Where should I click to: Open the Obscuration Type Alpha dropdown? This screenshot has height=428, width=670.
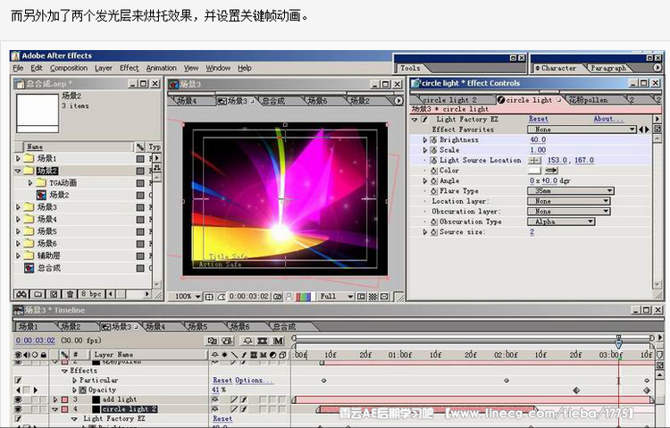click(561, 222)
